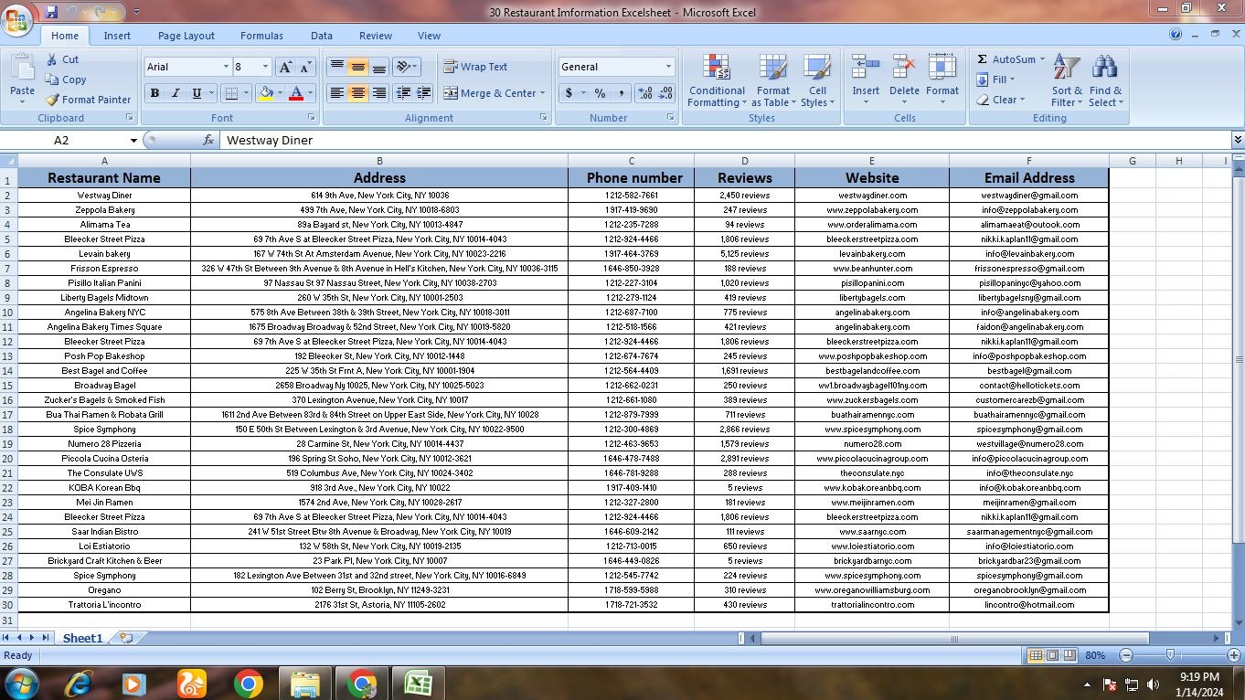Open Format as Table gallery
The image size is (1245, 700).
pos(772,80)
